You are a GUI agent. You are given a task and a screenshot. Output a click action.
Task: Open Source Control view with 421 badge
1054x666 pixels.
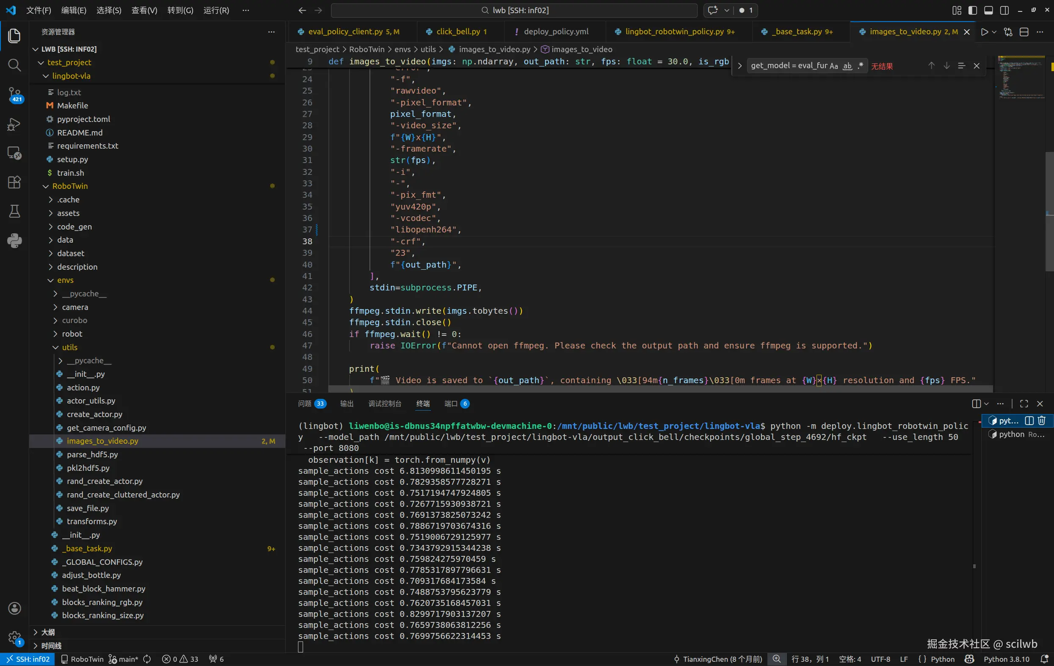tap(14, 94)
